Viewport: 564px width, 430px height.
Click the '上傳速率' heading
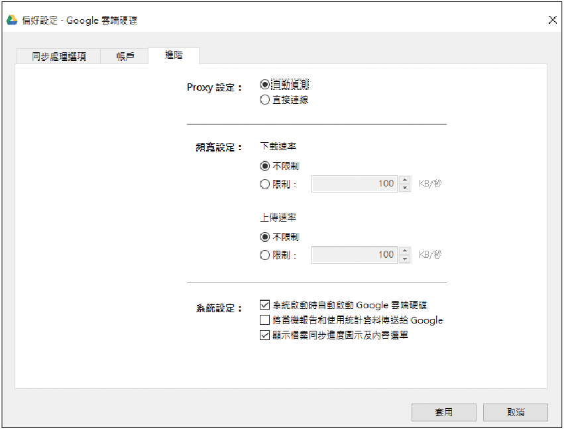[278, 218]
